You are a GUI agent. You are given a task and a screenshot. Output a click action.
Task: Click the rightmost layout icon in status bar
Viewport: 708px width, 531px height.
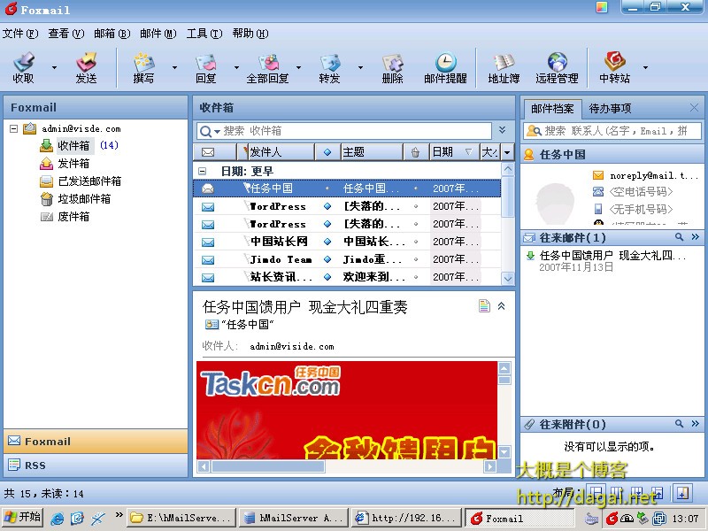point(682,493)
